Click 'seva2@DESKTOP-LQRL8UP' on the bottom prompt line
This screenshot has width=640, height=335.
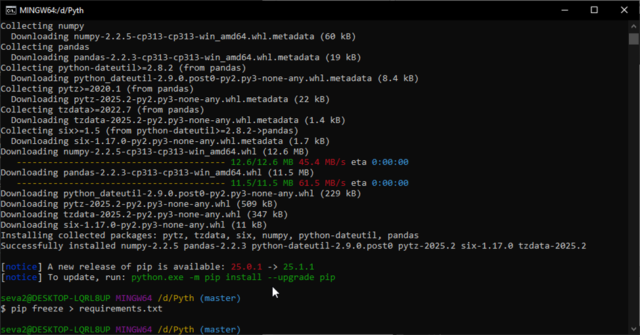(x=56, y=330)
